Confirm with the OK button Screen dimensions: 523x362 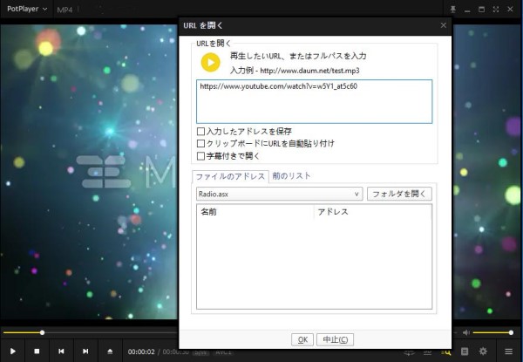[x=302, y=339]
